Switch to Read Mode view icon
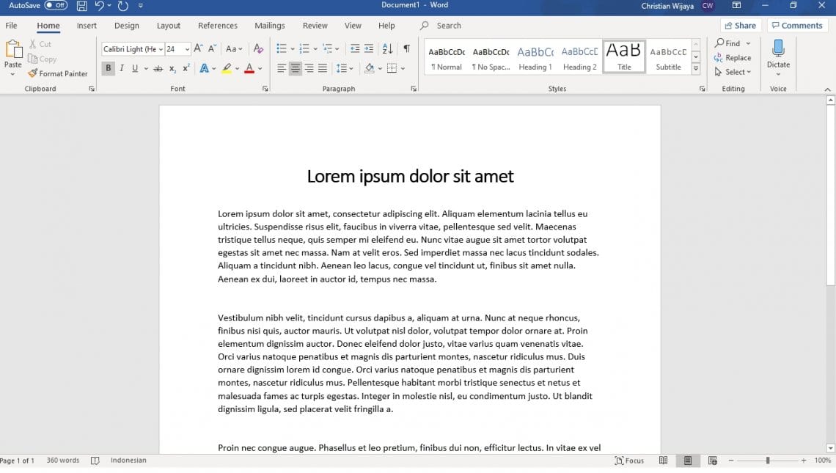Viewport: 836px width, 473px height. coord(663,460)
